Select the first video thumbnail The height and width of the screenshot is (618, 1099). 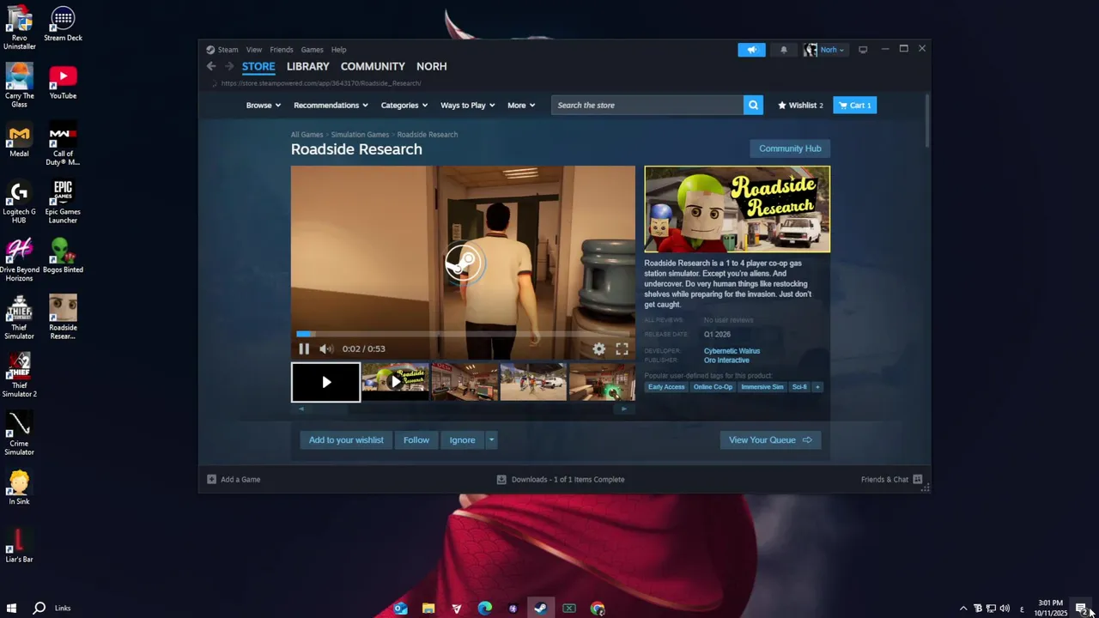click(x=325, y=382)
